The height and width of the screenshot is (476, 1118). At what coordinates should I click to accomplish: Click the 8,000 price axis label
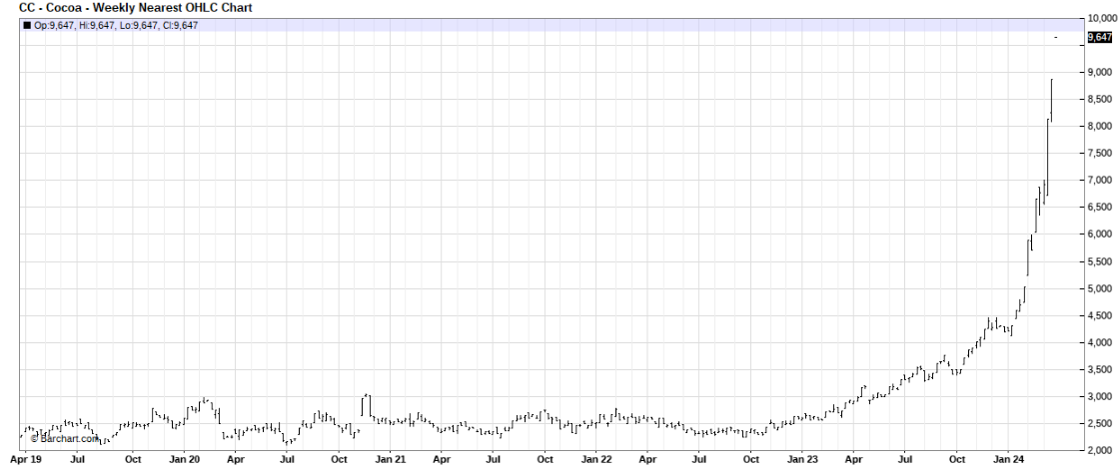click(1102, 127)
